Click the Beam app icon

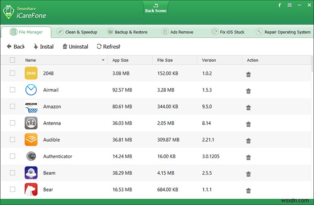click(x=31, y=173)
